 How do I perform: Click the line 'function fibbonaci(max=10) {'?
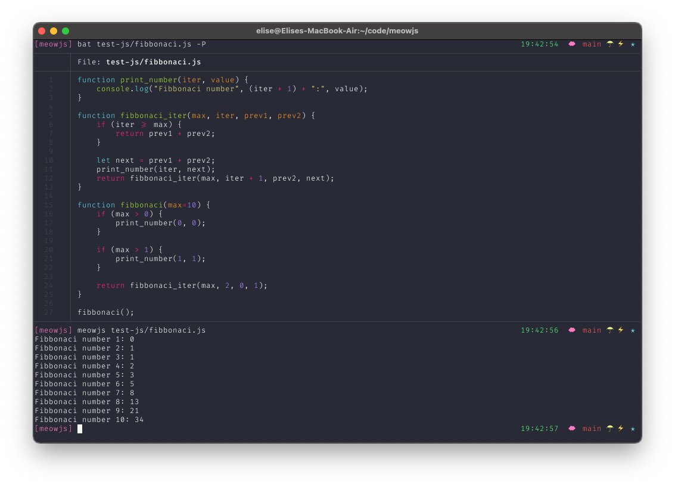[144, 205]
